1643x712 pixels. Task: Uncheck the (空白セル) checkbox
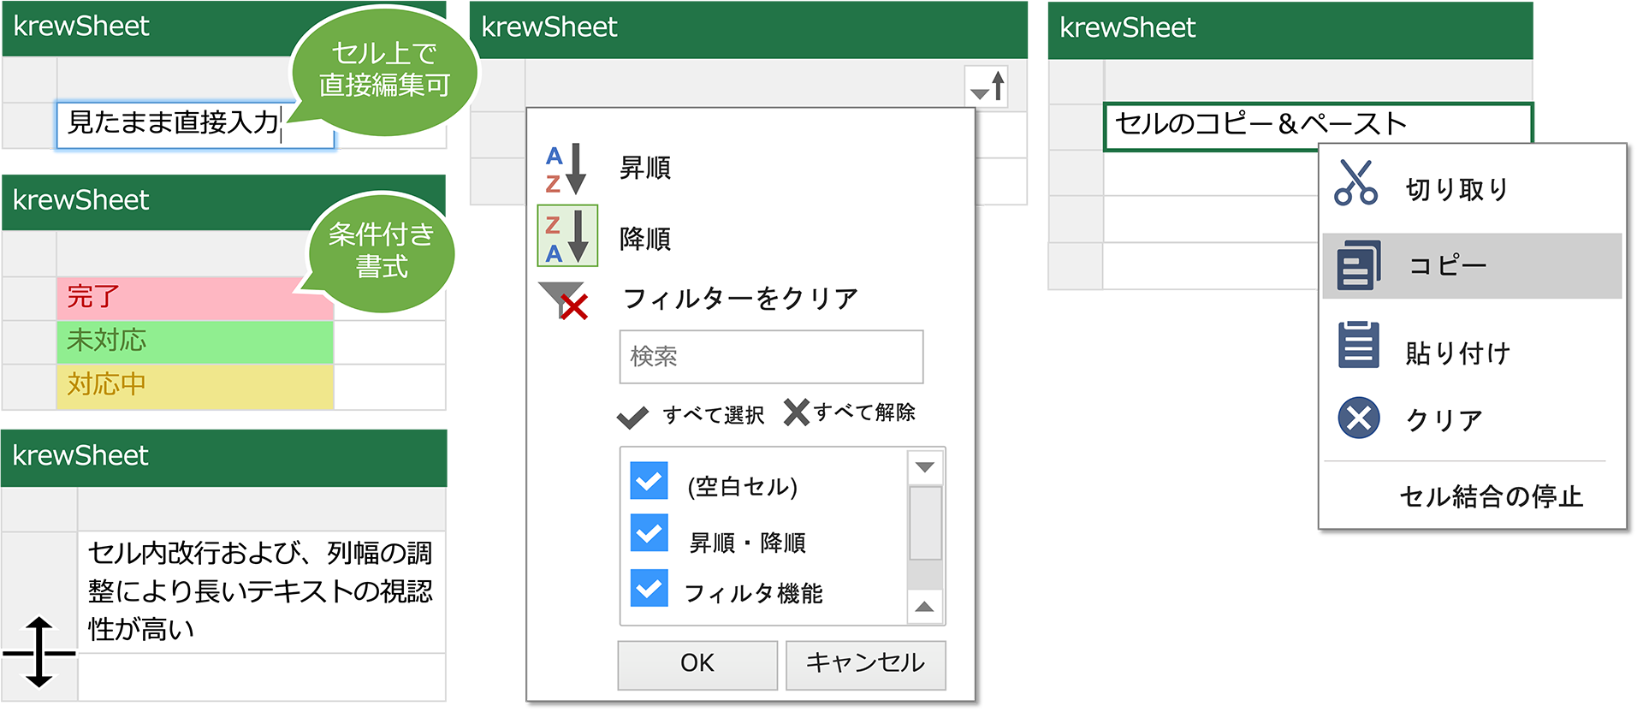(x=649, y=481)
